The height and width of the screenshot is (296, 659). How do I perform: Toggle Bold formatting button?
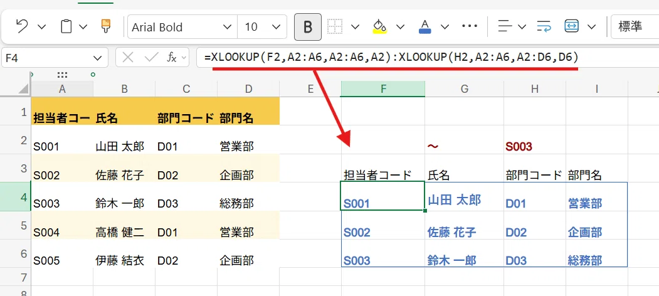coord(308,27)
